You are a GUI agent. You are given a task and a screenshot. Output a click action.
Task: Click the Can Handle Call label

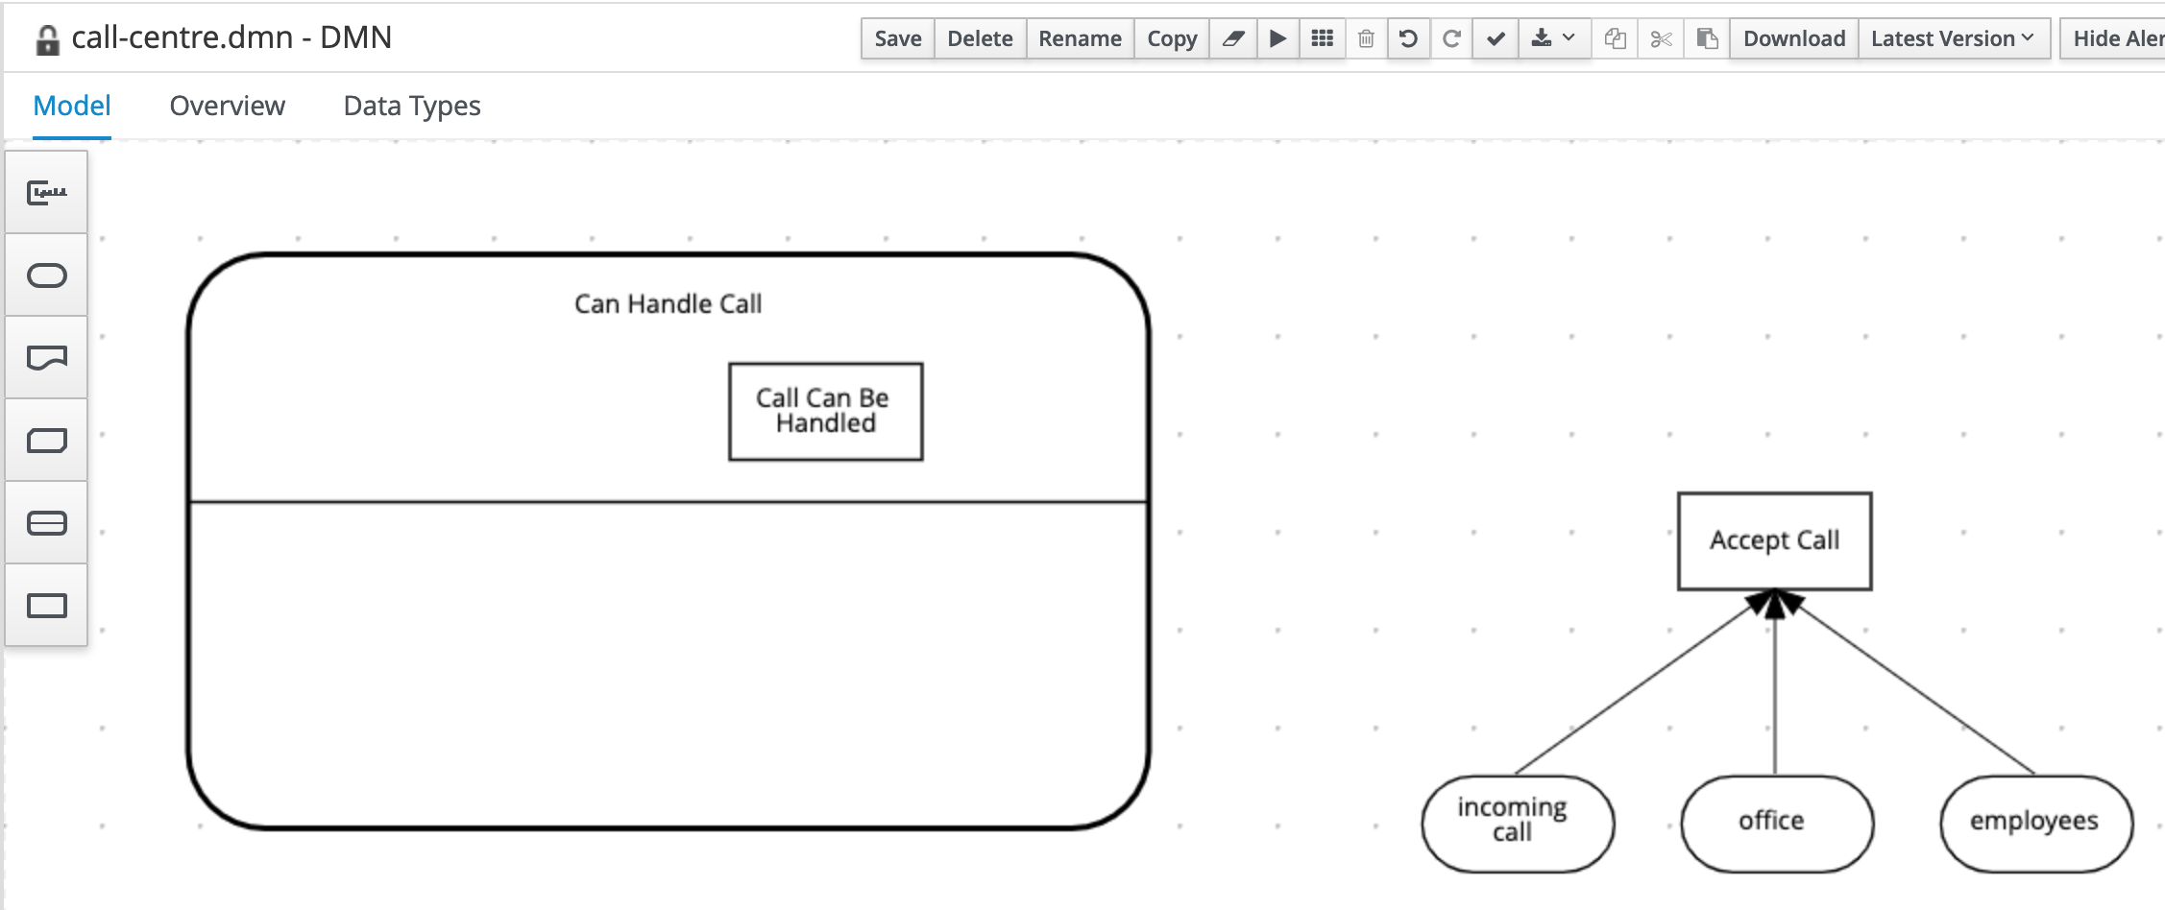click(669, 304)
